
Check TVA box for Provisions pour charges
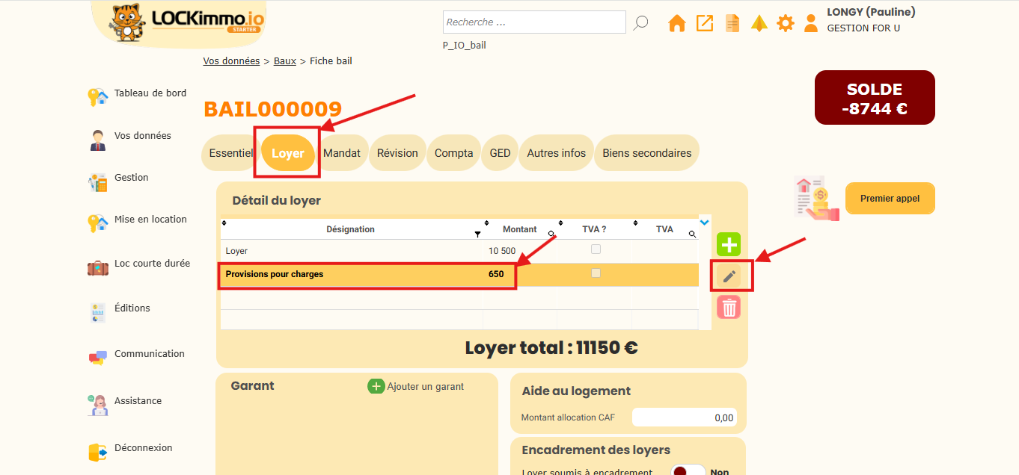(x=596, y=273)
